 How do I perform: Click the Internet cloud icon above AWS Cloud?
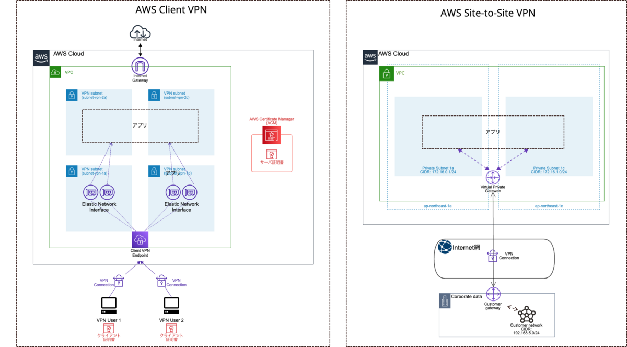140,33
